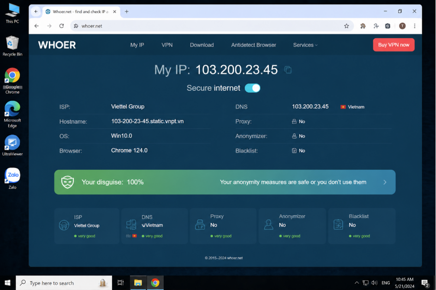Image resolution: width=436 pixels, height=290 pixels.
Task: Open the notification center icon
Action: [425, 283]
